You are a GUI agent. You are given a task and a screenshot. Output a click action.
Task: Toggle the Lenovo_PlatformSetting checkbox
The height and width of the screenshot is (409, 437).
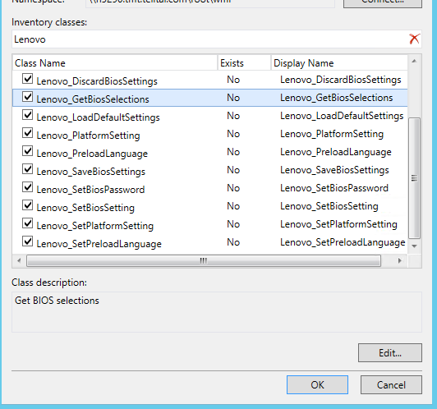click(x=28, y=133)
